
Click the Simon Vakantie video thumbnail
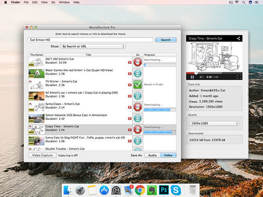click(x=37, y=119)
